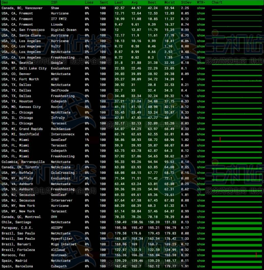Sort by the ISP column header
The image size is (264, 270).
(54, 2)
